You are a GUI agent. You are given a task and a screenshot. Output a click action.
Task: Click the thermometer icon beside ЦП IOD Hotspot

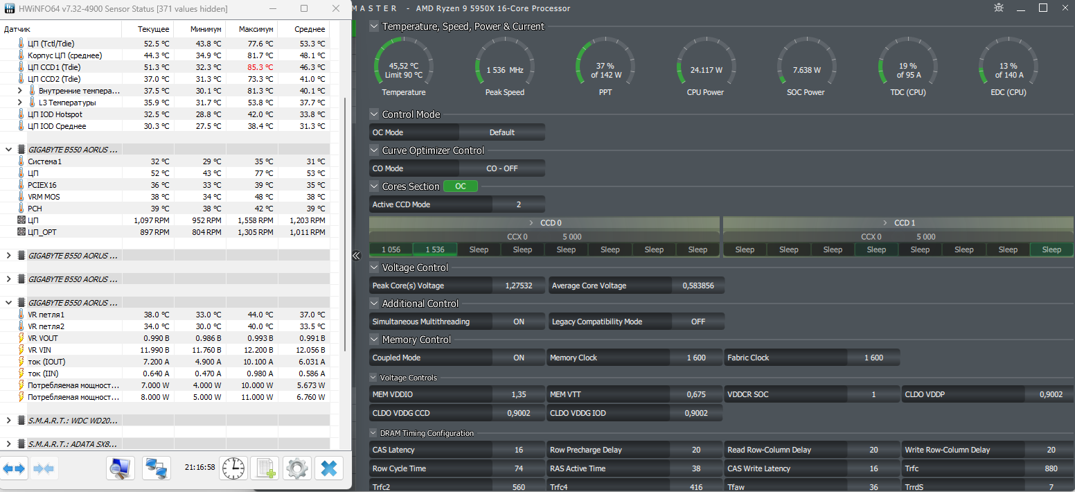pyautogui.click(x=21, y=114)
